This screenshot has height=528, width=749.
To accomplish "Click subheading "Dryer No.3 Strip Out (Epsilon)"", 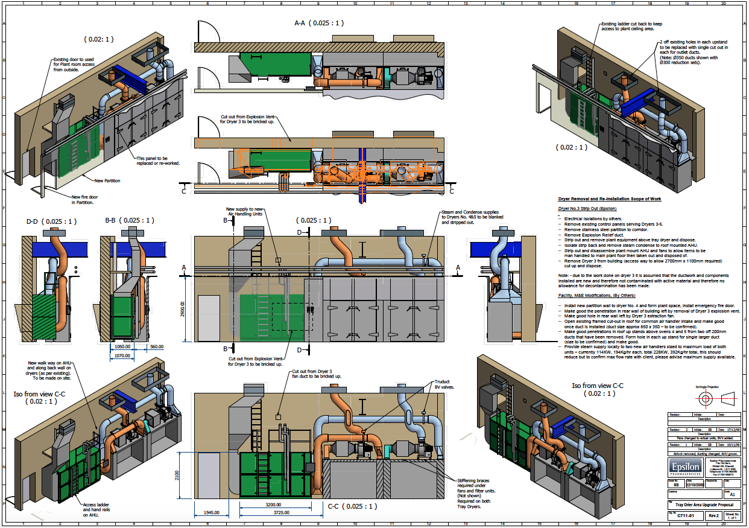I will tap(588, 209).
